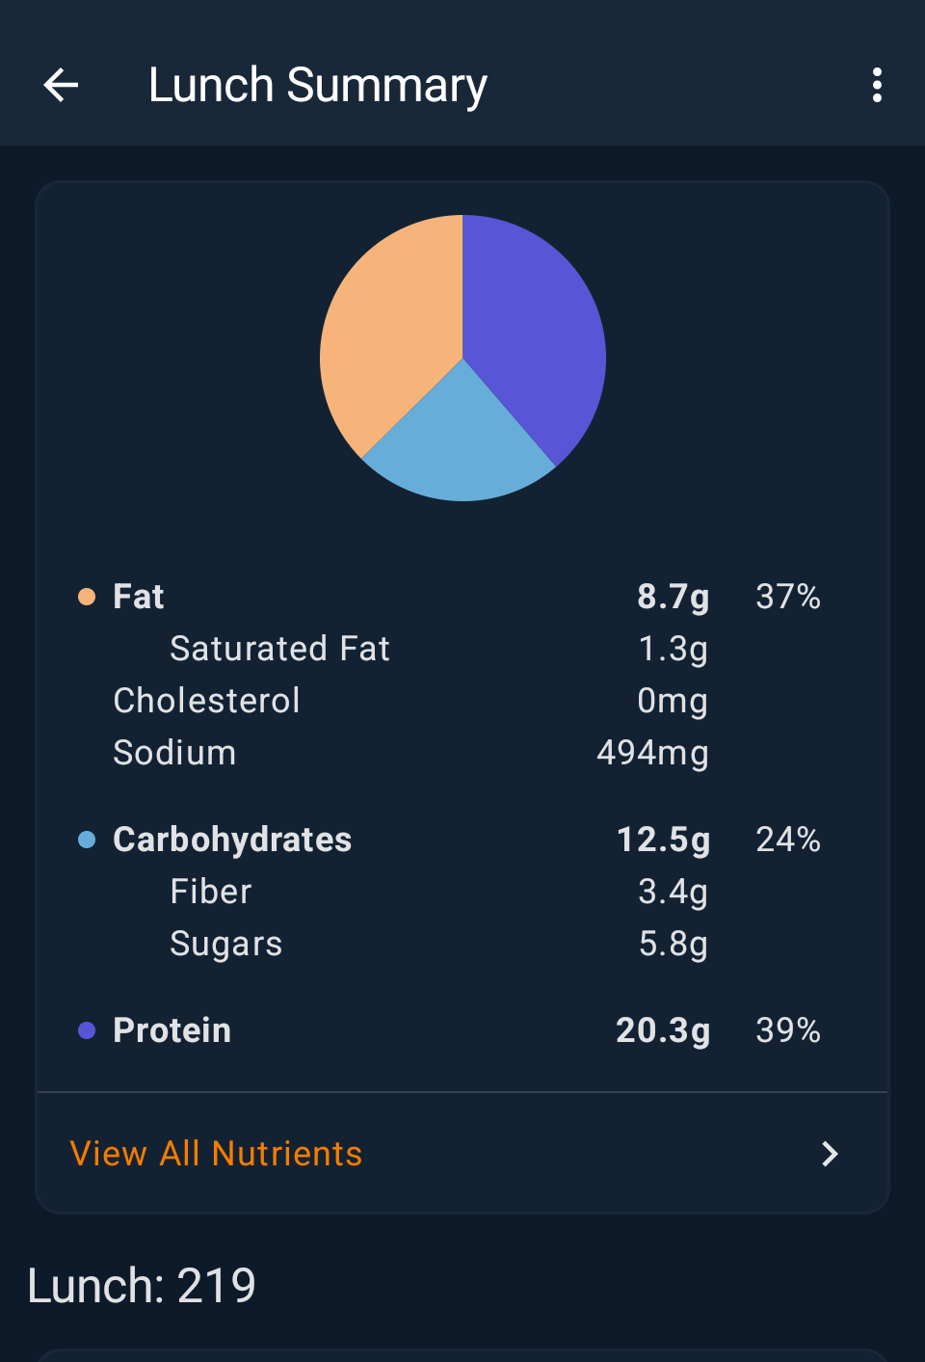Tap the Saturated Fat entry

point(279,649)
